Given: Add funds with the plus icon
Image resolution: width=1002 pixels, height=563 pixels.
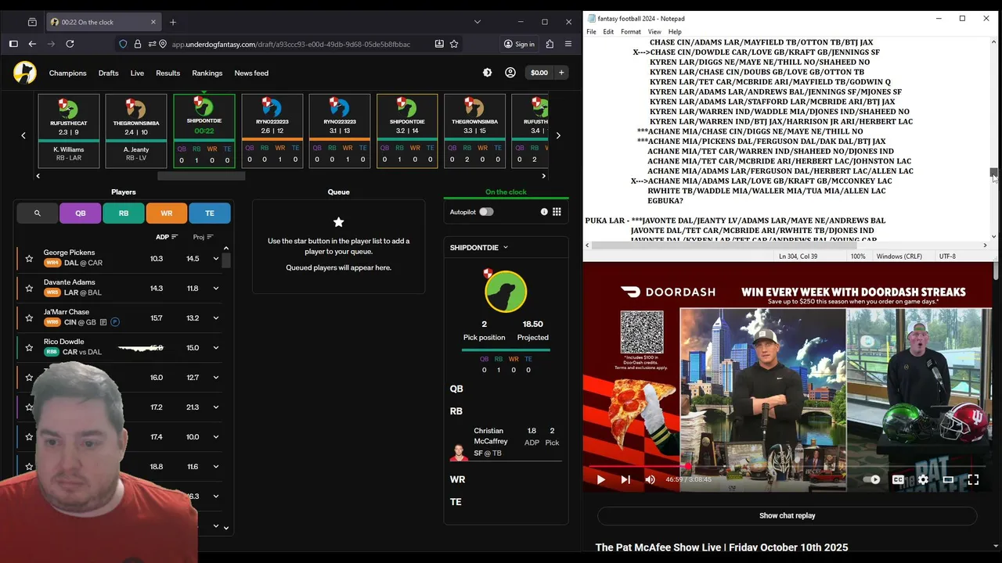Looking at the screenshot, I should click(561, 73).
